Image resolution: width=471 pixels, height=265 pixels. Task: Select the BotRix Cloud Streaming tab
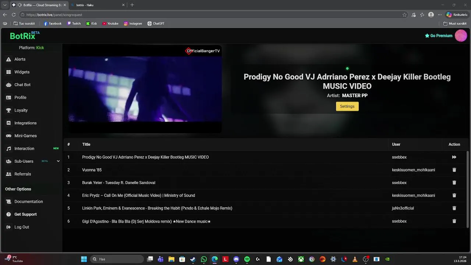click(39, 5)
